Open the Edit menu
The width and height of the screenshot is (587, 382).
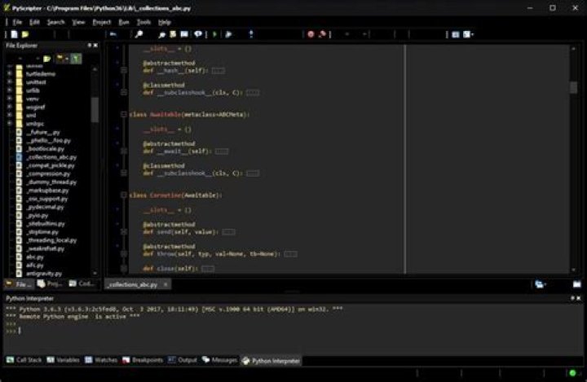click(34, 23)
